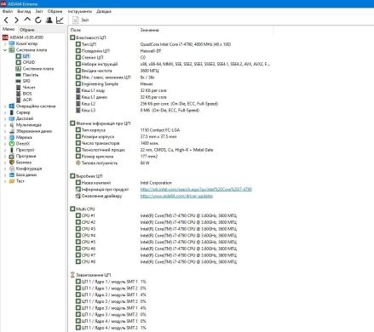
Task: Open the line graph icon in the toolbar
Action: pyautogui.click(x=60, y=20)
